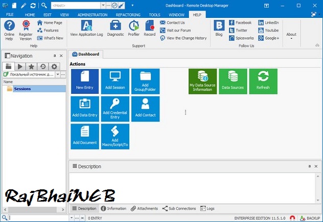View the Change History

click(183, 38)
